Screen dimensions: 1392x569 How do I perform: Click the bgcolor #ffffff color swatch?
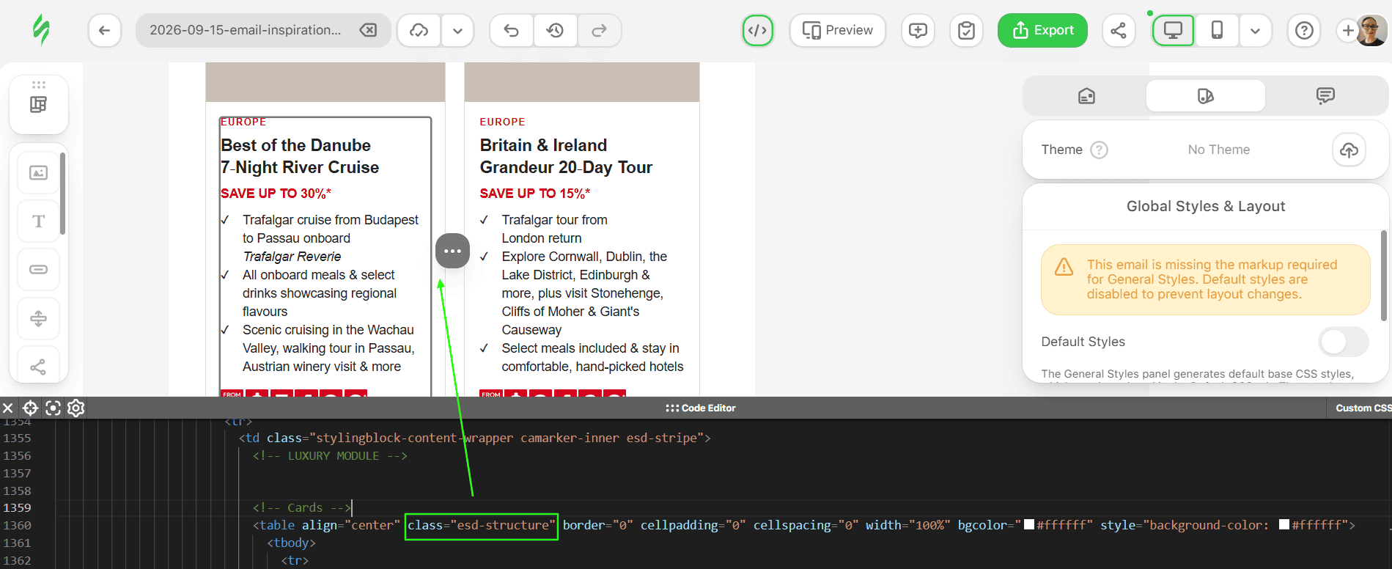point(1029,525)
